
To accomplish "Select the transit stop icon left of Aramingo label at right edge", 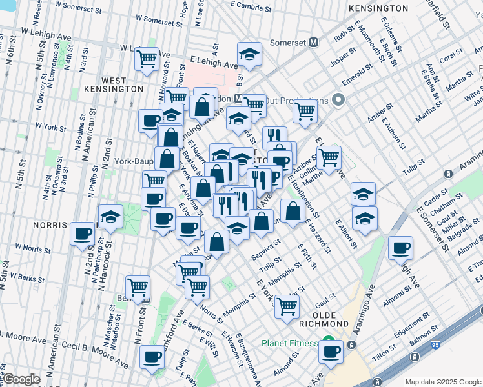I will [x=449, y=174].
